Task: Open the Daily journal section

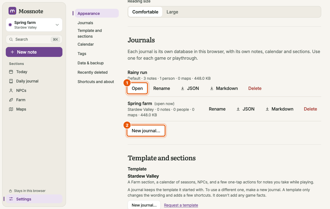Action: [34, 81]
